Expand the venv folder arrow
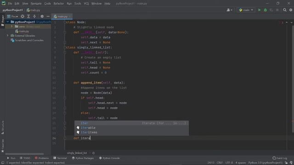The width and height of the screenshot is (294, 165). (11, 27)
